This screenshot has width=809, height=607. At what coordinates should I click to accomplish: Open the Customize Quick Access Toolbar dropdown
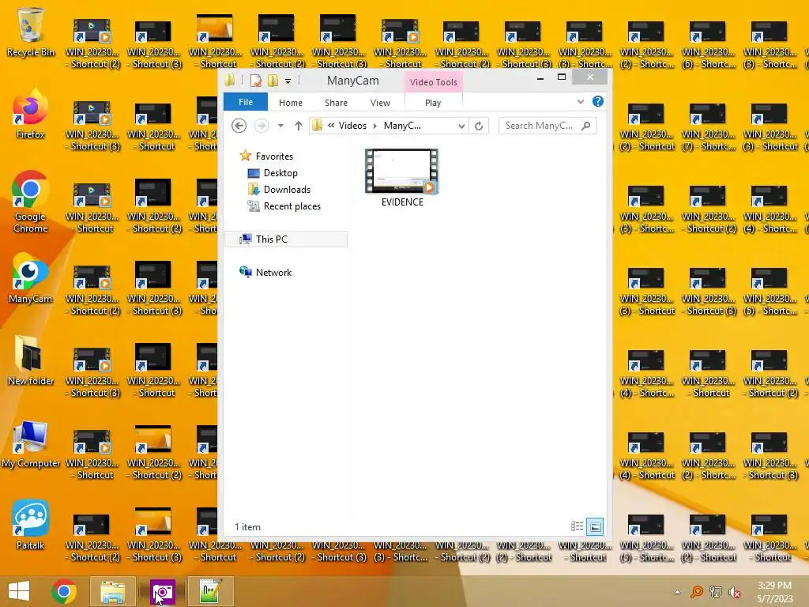[288, 81]
